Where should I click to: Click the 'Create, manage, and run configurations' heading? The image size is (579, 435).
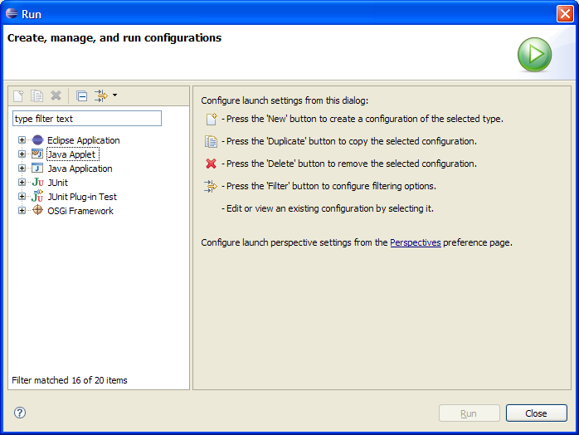[114, 37]
